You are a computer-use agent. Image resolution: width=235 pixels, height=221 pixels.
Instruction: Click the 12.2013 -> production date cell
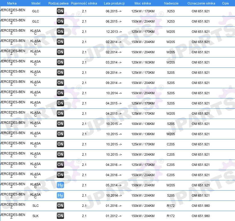coord(114,32)
